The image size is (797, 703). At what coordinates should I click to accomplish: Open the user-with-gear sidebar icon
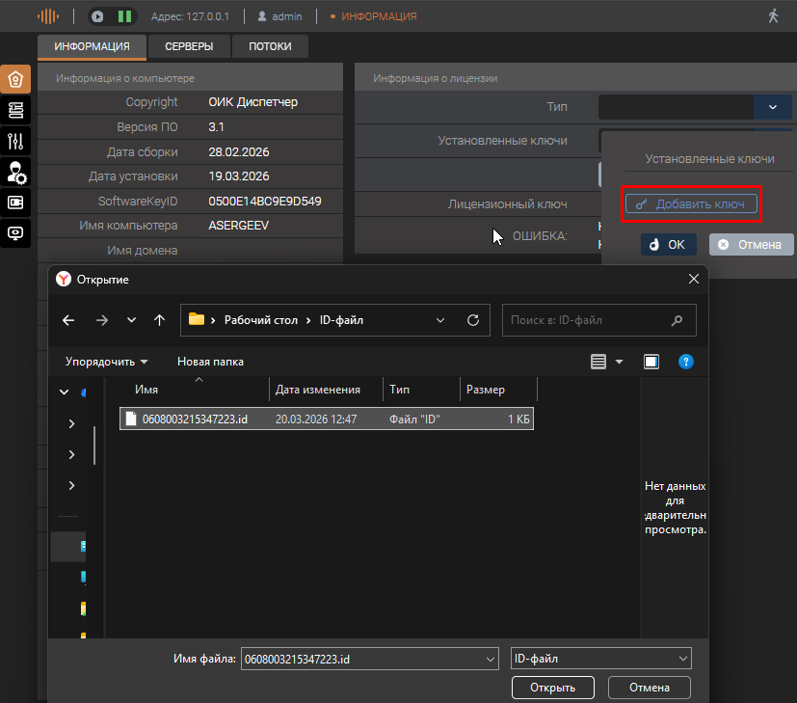click(x=15, y=173)
